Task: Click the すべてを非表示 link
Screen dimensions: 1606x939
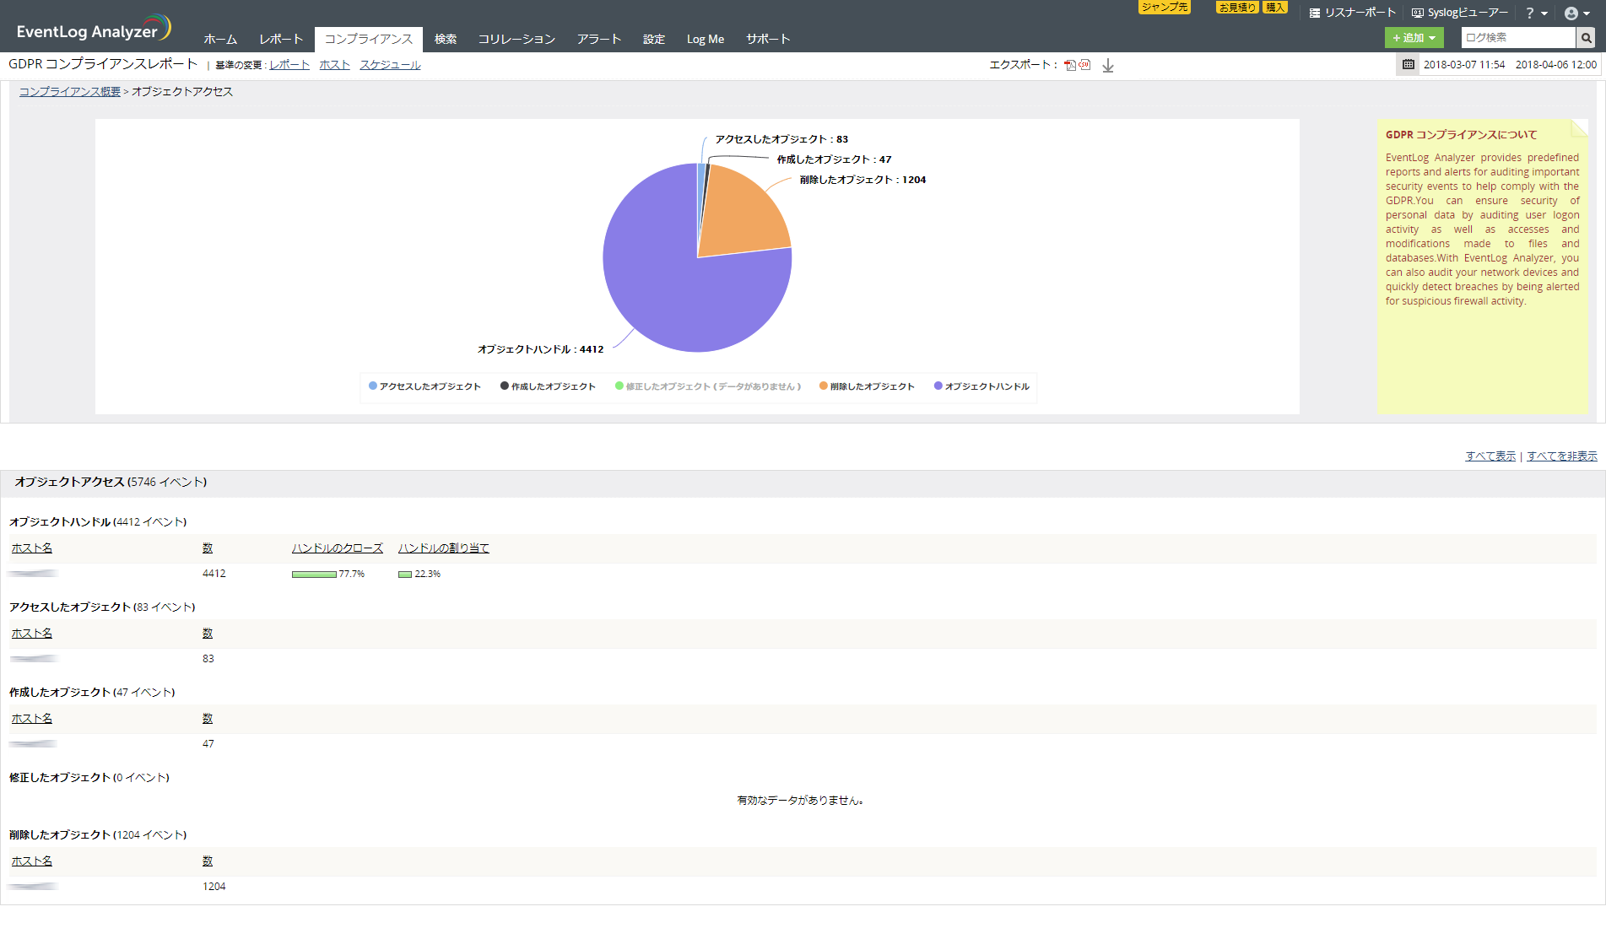Action: [1561, 456]
